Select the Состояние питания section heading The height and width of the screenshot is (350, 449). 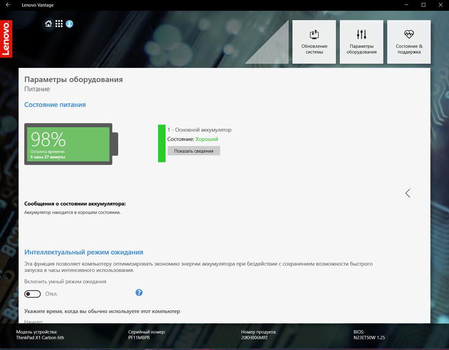click(55, 105)
